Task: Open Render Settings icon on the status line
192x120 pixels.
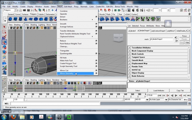Action: [x=141, y=10]
